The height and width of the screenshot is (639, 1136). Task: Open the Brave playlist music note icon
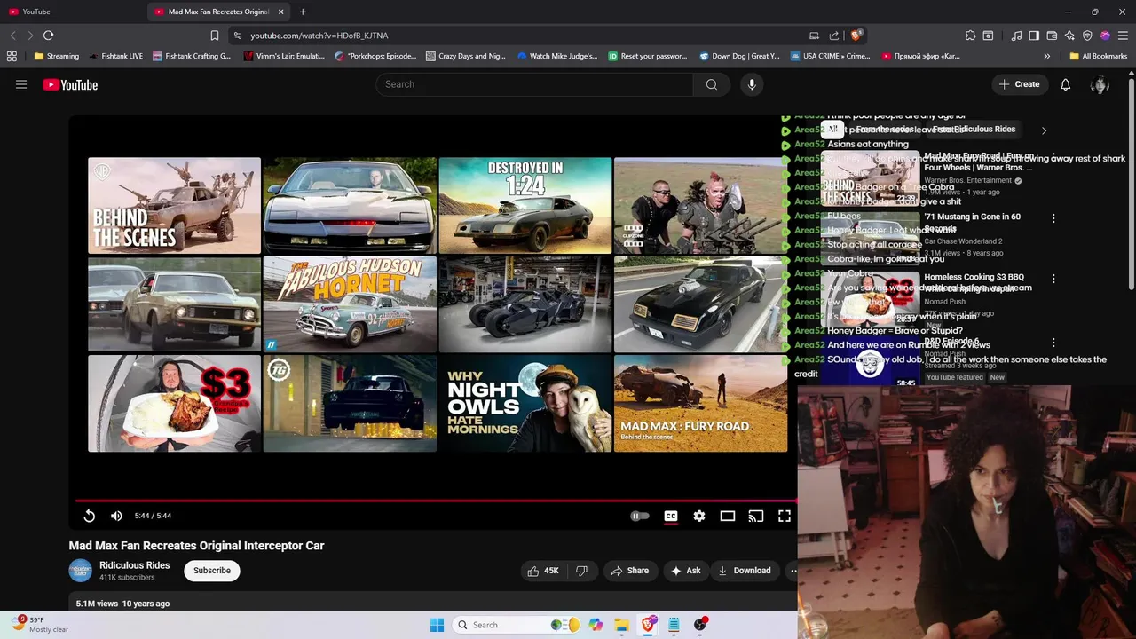1016,35
